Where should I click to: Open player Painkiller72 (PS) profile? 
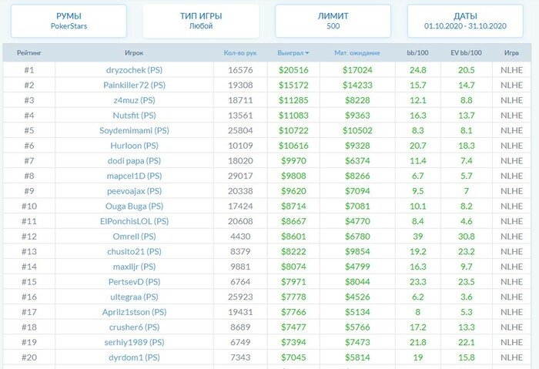[x=134, y=85]
